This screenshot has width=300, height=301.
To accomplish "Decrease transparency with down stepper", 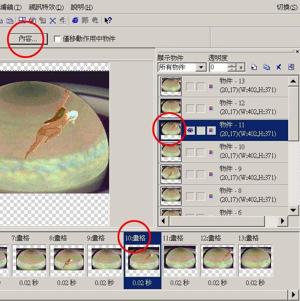I will [232, 69].
